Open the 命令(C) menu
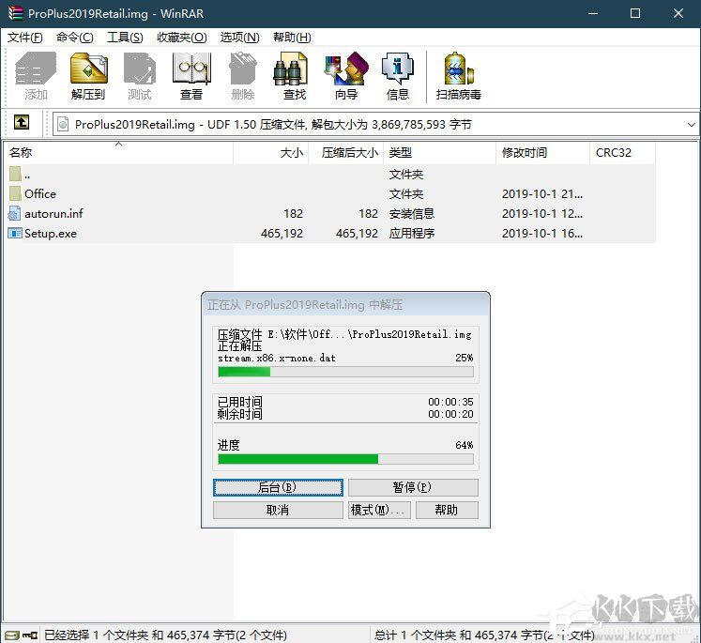 [75, 38]
